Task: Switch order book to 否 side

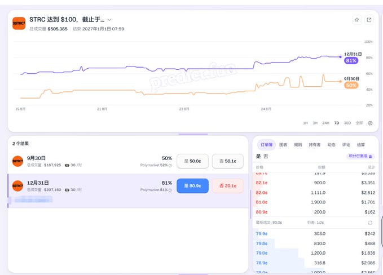Action: point(266,156)
